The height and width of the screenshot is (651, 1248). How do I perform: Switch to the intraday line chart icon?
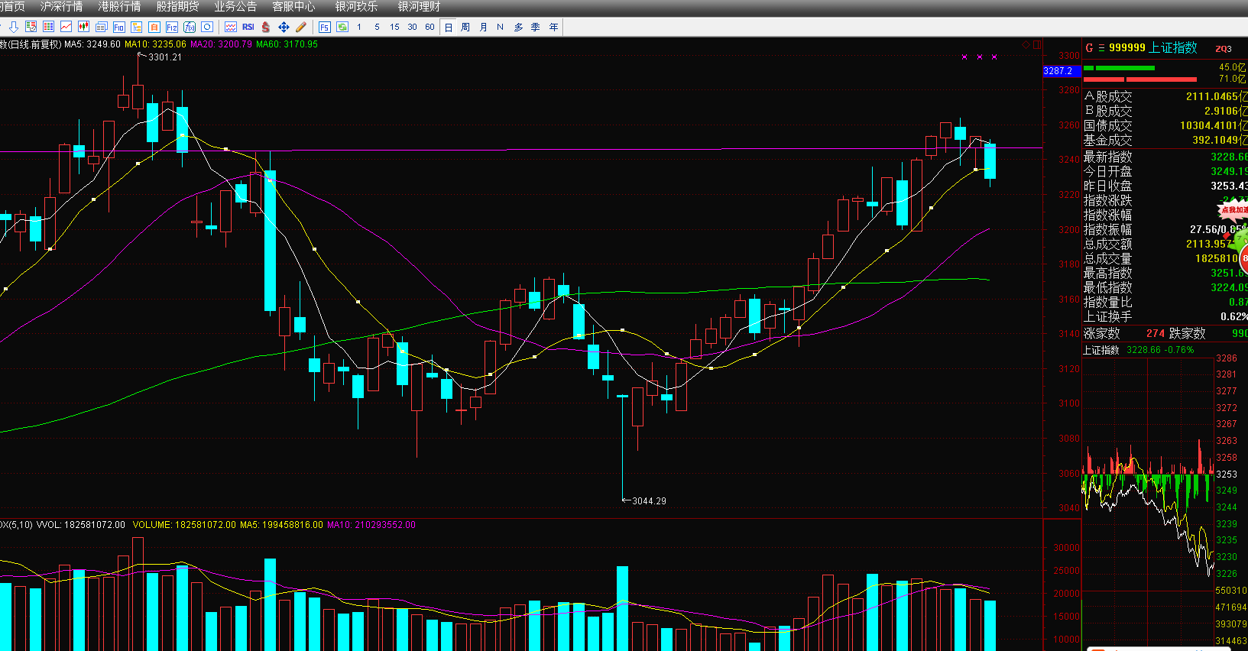pyautogui.click(x=66, y=27)
